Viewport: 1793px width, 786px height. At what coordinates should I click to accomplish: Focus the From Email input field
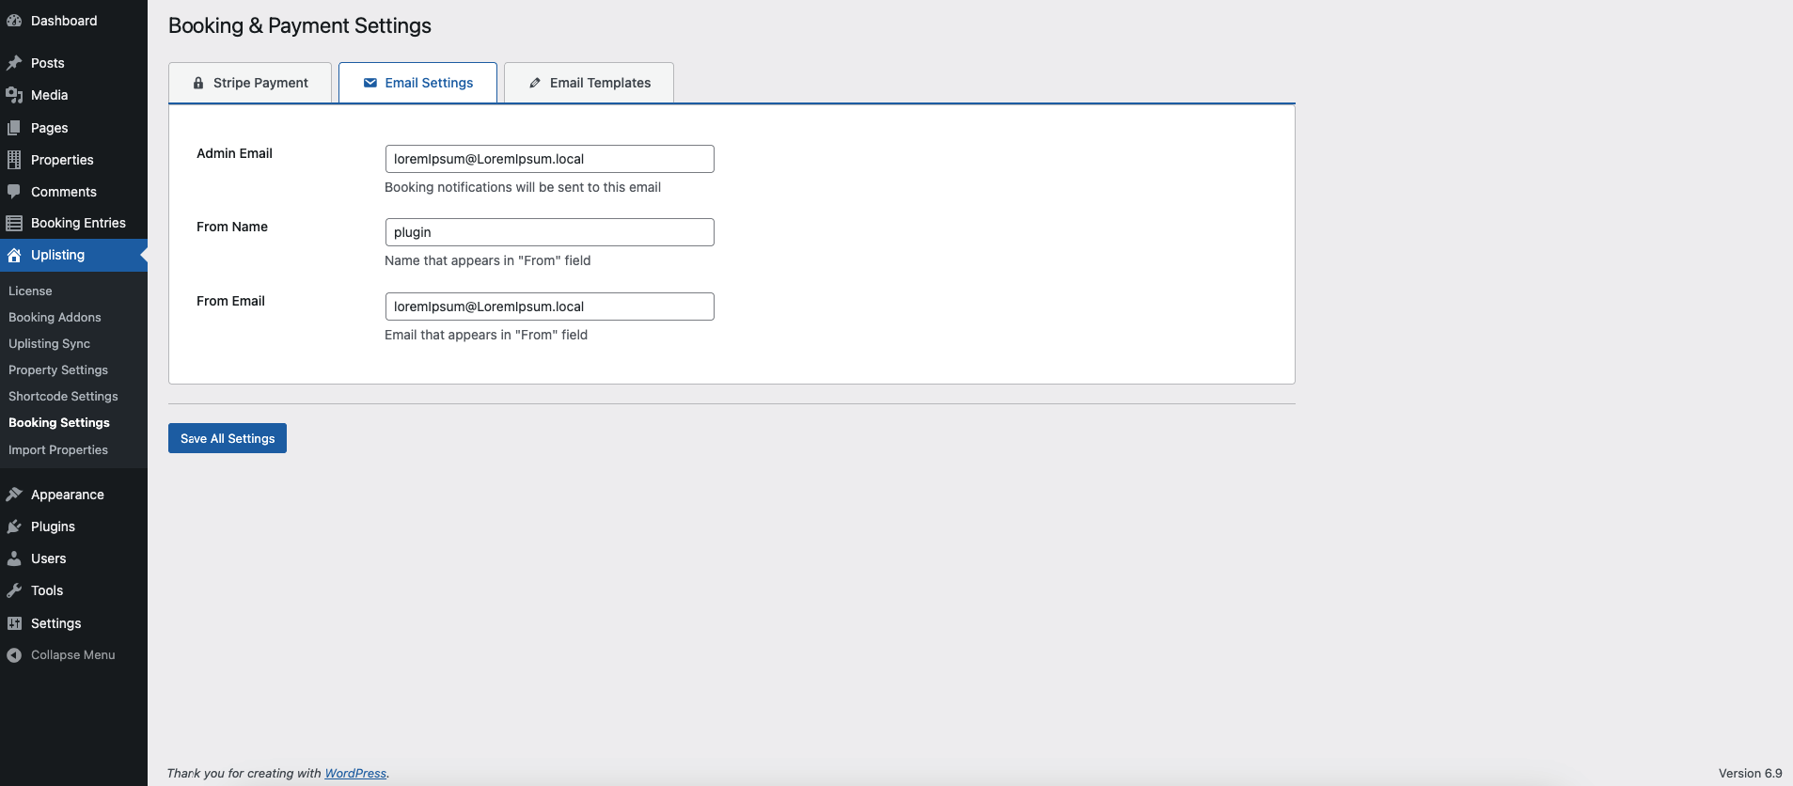(x=550, y=307)
